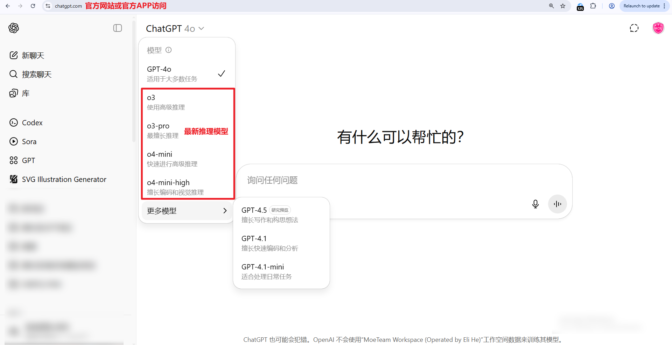Click the GPT grid icon
Screen dimensions: 672x345
pyautogui.click(x=14, y=160)
